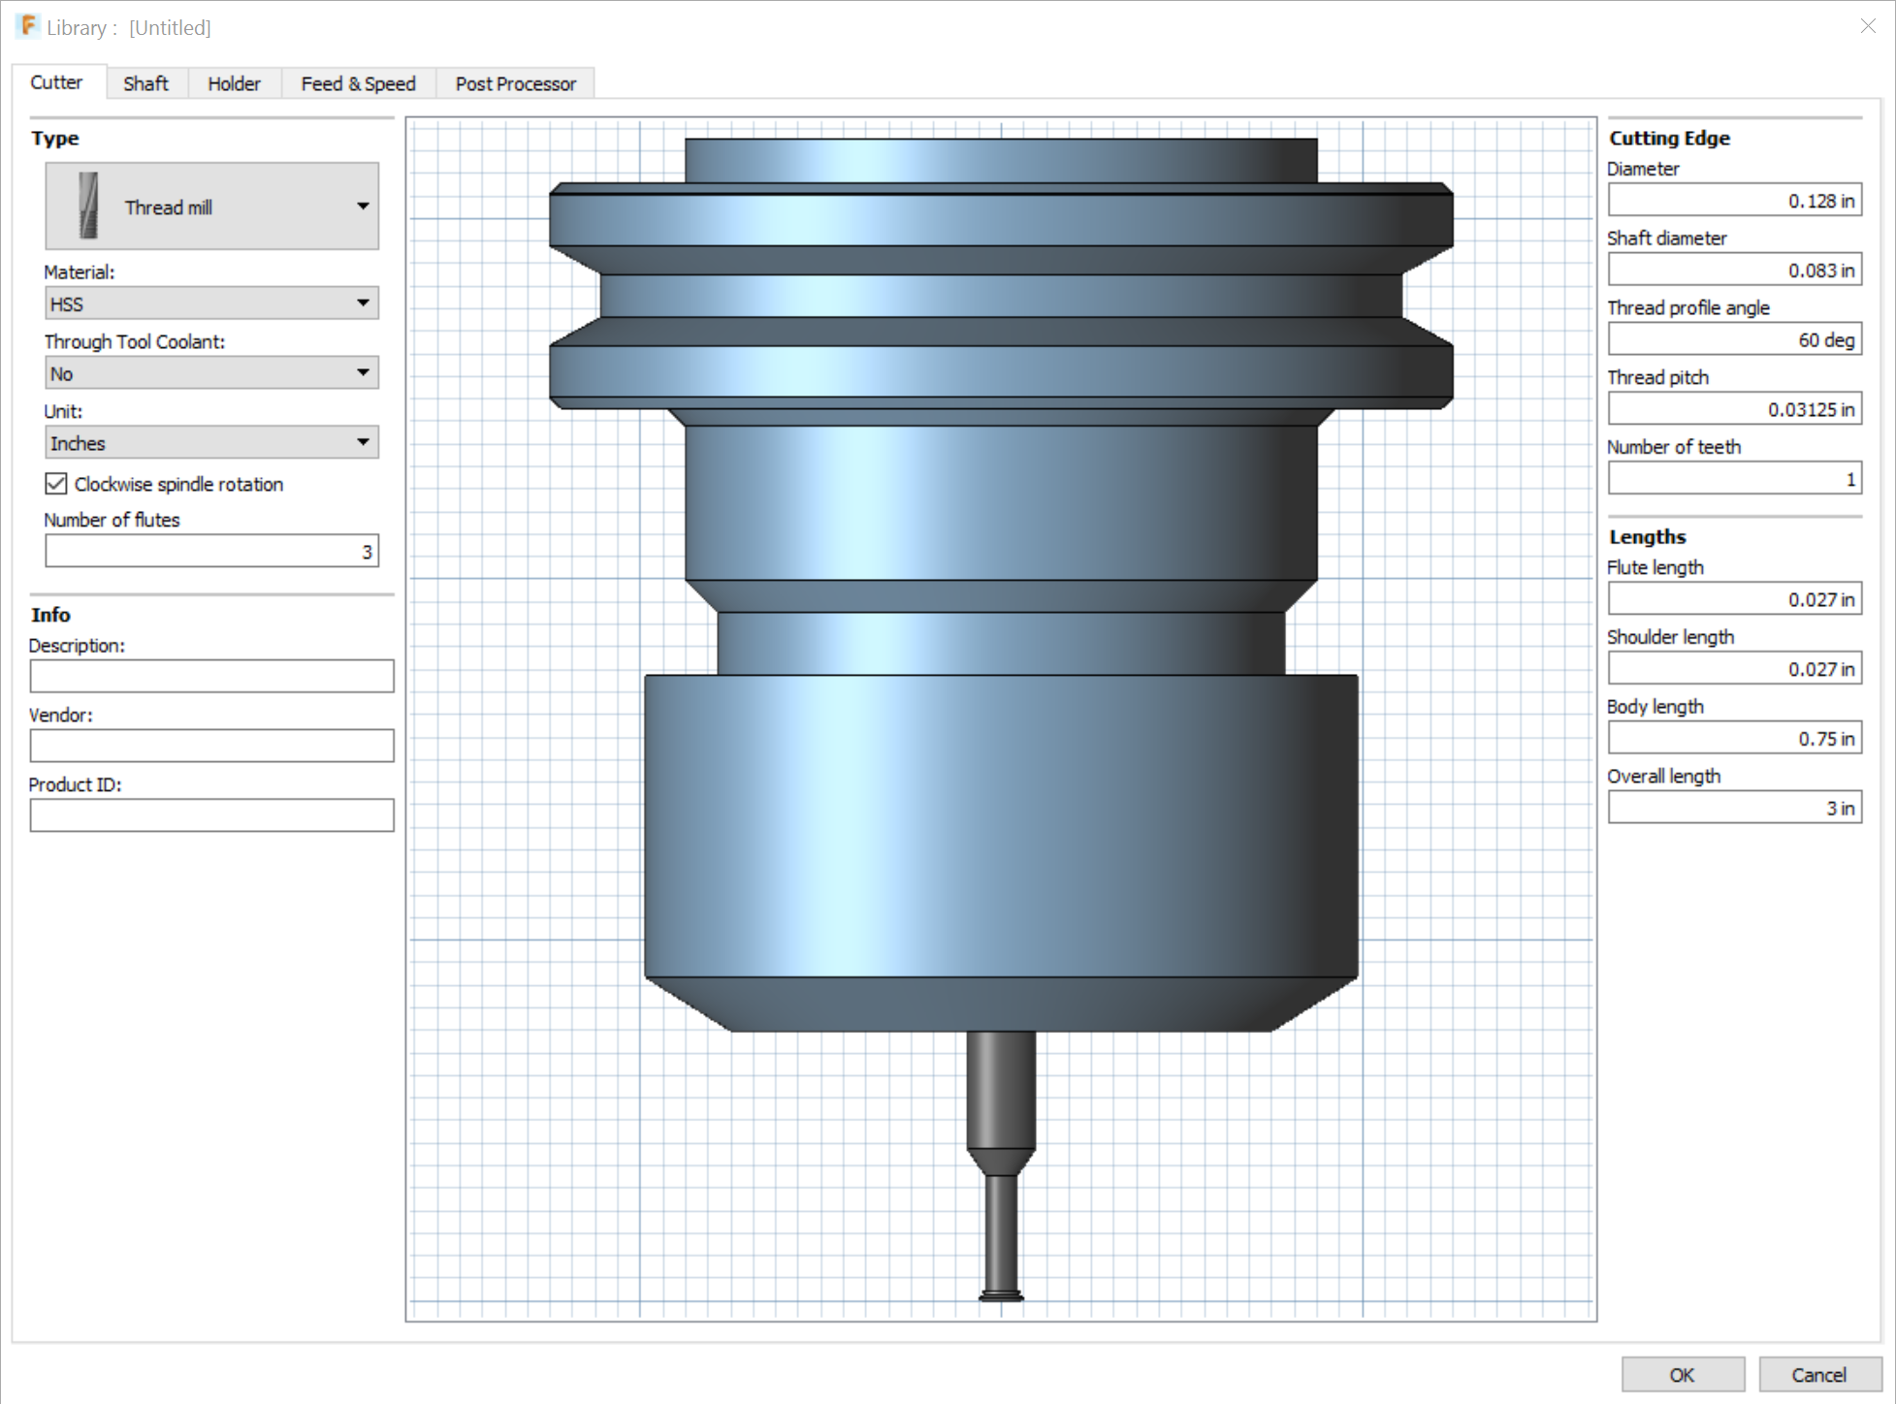The image size is (1896, 1404).
Task: Edit the Body length field
Action: (1735, 738)
